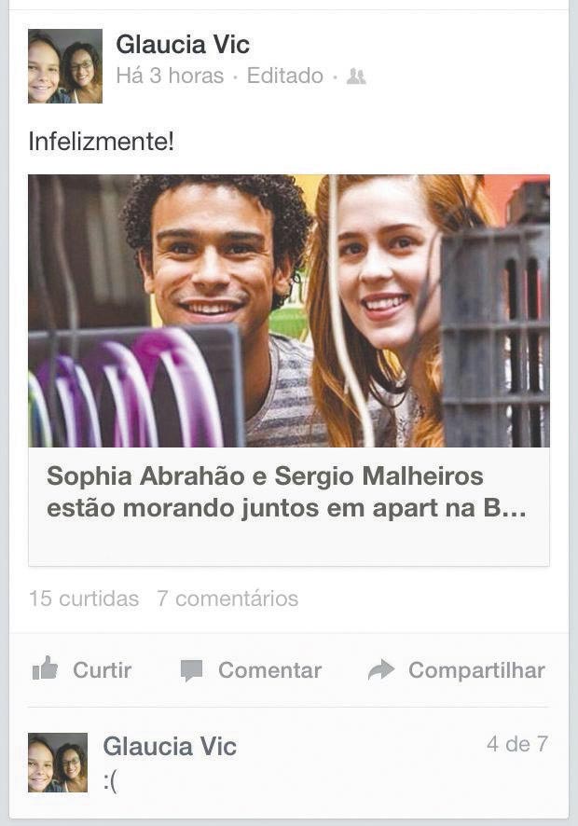Screen dimensions: 578x826
Task: Click the '4 de 7' comment counter
Action: pos(517,744)
